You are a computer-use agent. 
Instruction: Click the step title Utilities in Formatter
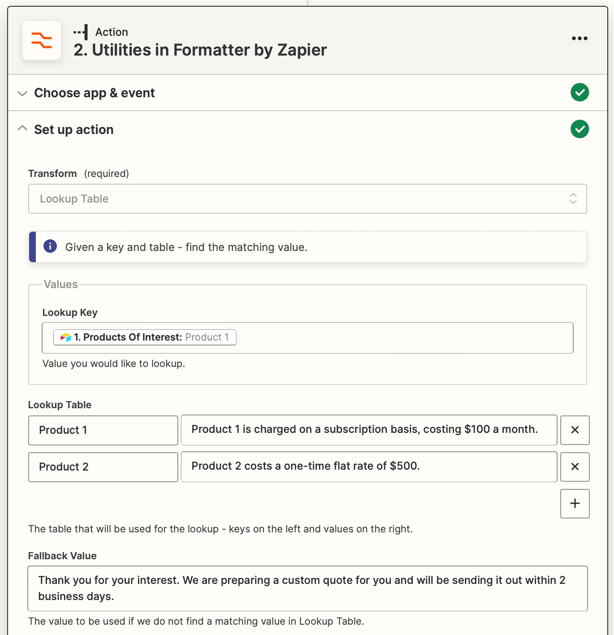[x=200, y=50]
